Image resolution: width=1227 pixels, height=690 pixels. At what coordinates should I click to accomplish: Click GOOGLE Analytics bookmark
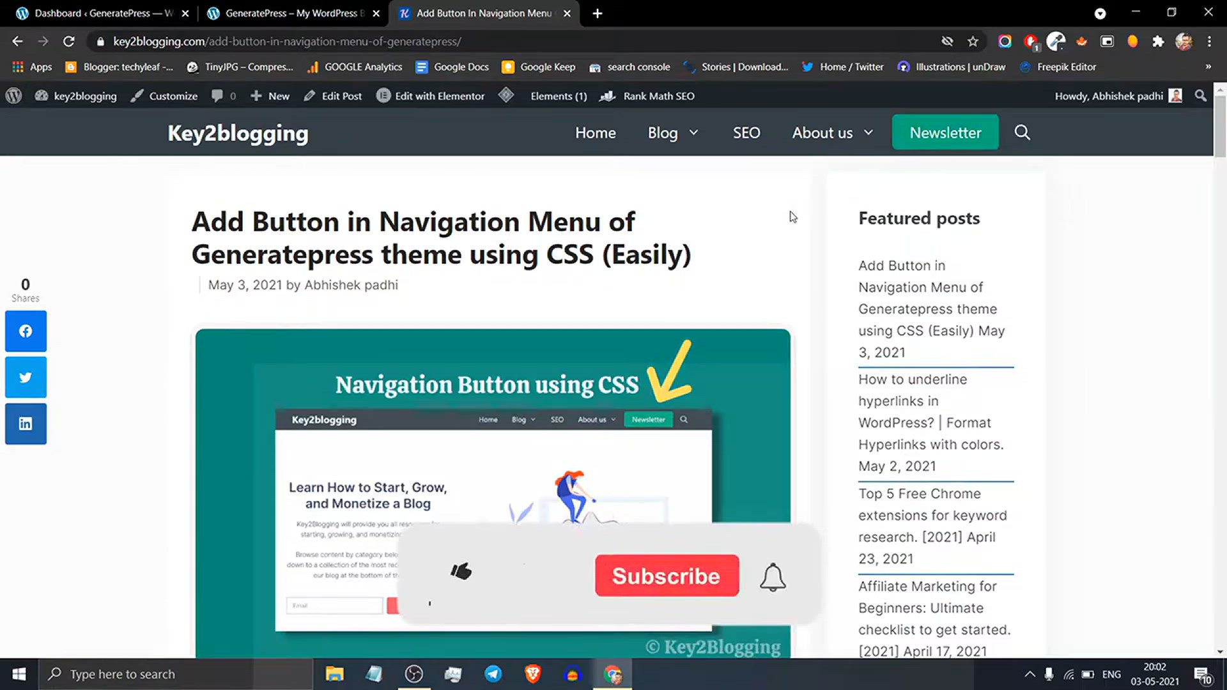355,66
